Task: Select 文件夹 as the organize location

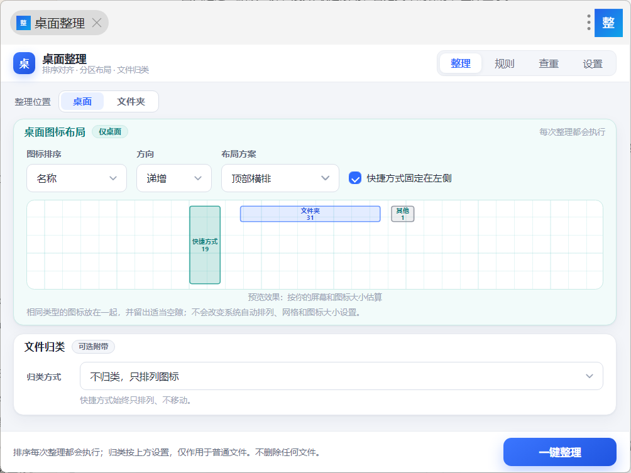Action: pos(131,101)
